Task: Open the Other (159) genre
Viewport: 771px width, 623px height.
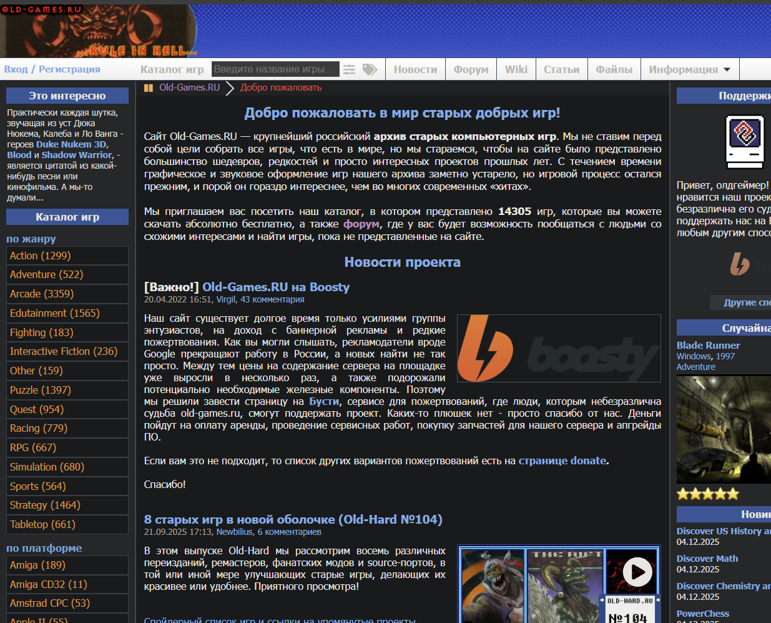Action: 67,371
